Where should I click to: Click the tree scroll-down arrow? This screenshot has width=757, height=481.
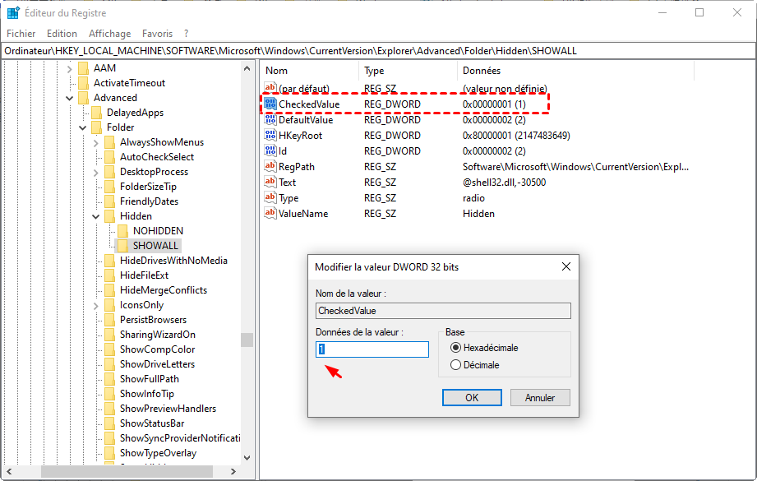tap(247, 458)
